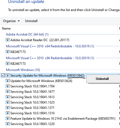This screenshot has width=120, height=128.
Task: Click the icon beside Security Update KB5013942
Action: (8, 75)
